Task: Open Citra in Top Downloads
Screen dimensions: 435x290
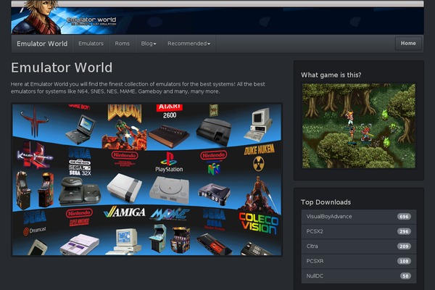Action: coord(359,246)
